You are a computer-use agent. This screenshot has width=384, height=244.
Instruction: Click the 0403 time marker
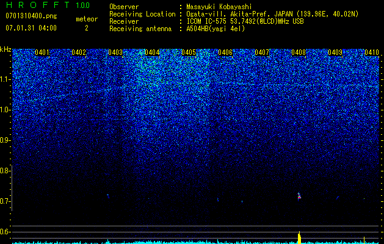pos(115,52)
